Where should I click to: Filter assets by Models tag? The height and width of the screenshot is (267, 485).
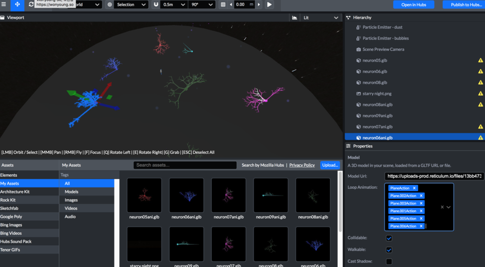coord(87,192)
